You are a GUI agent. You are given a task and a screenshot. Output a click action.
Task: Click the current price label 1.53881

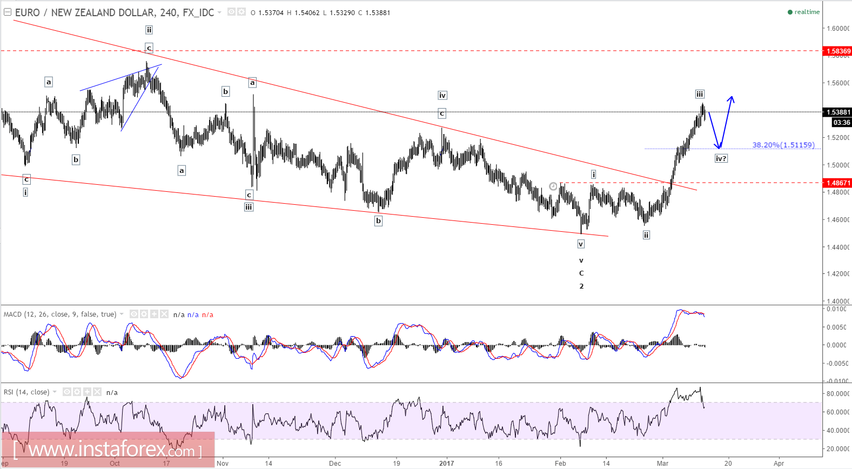837,112
